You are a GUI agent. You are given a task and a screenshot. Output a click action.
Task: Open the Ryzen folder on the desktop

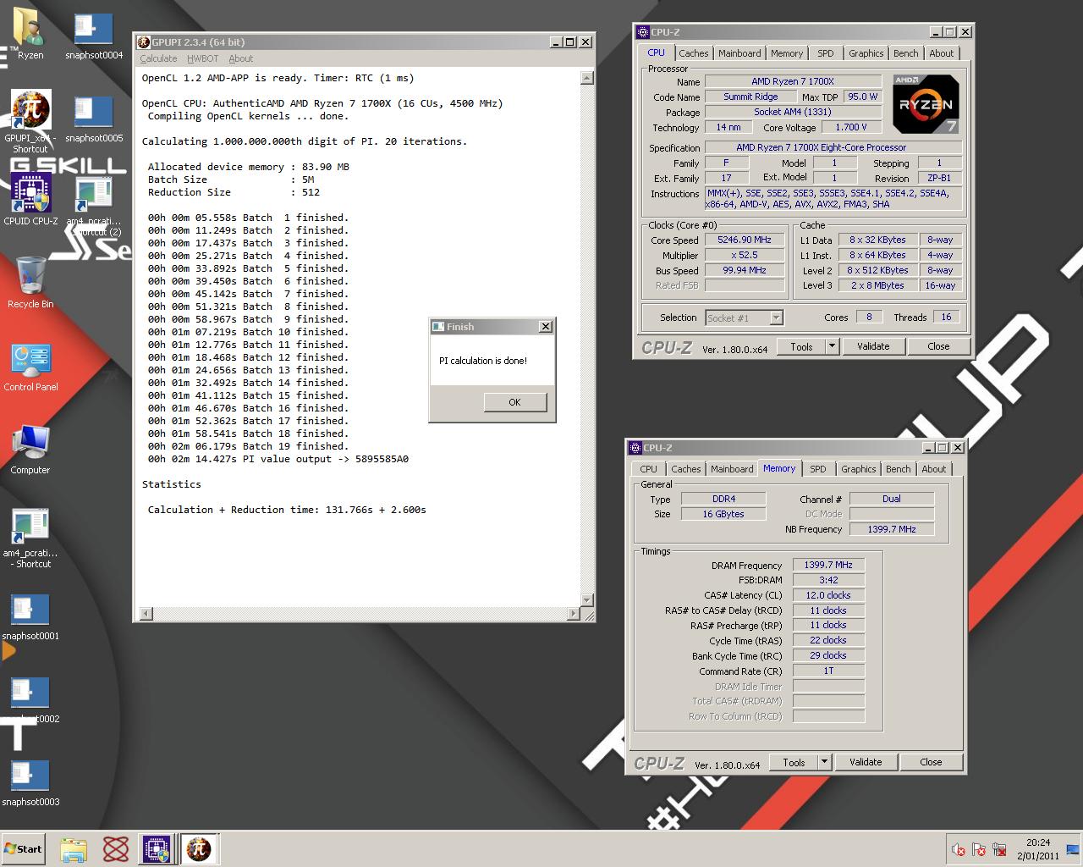pos(30,34)
